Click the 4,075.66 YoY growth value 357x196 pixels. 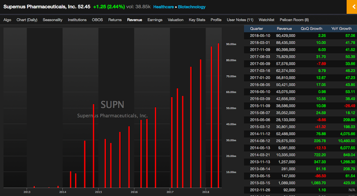click(x=348, y=134)
